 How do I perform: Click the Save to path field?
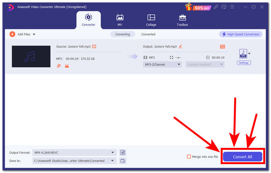[70, 161]
